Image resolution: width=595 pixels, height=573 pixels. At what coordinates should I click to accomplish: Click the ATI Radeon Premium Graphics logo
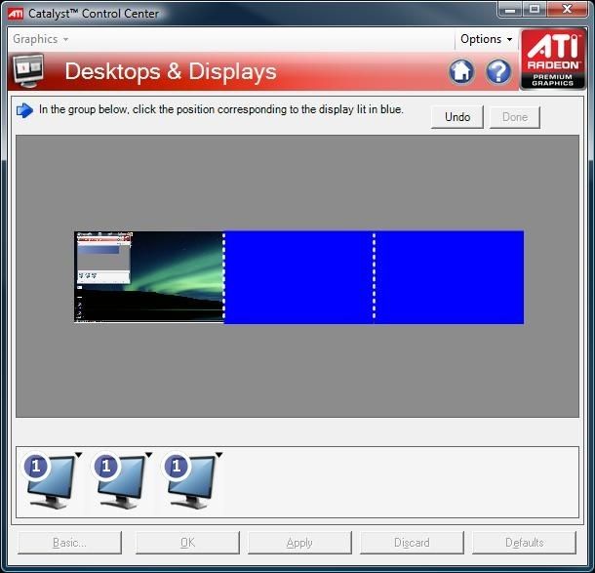click(x=553, y=59)
